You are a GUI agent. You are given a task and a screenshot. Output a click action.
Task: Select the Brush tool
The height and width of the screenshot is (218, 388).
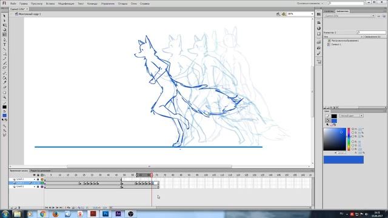point(4,64)
